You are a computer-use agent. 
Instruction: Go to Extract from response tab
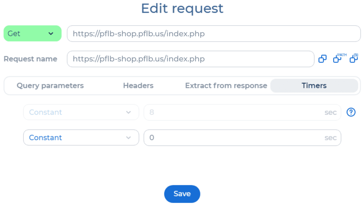click(226, 86)
